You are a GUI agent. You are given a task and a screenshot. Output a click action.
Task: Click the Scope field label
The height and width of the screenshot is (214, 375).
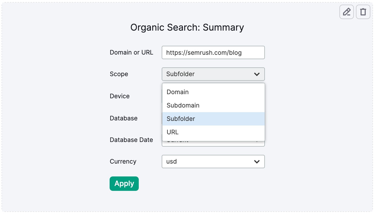119,74
